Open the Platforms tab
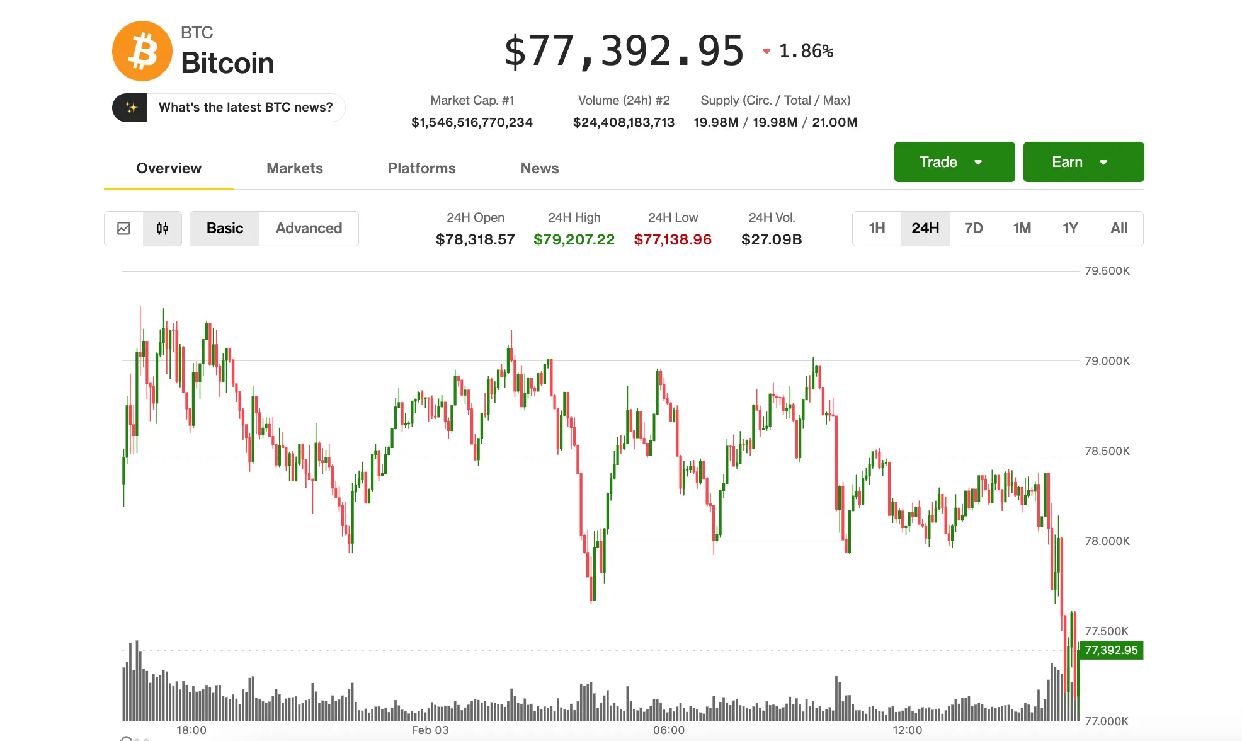Viewport: 1242px width, 741px height. click(421, 168)
